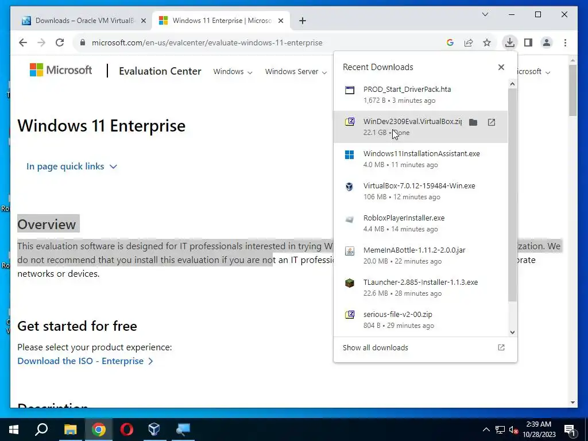Click Show all downloads
The image size is (588, 441).
(424, 347)
